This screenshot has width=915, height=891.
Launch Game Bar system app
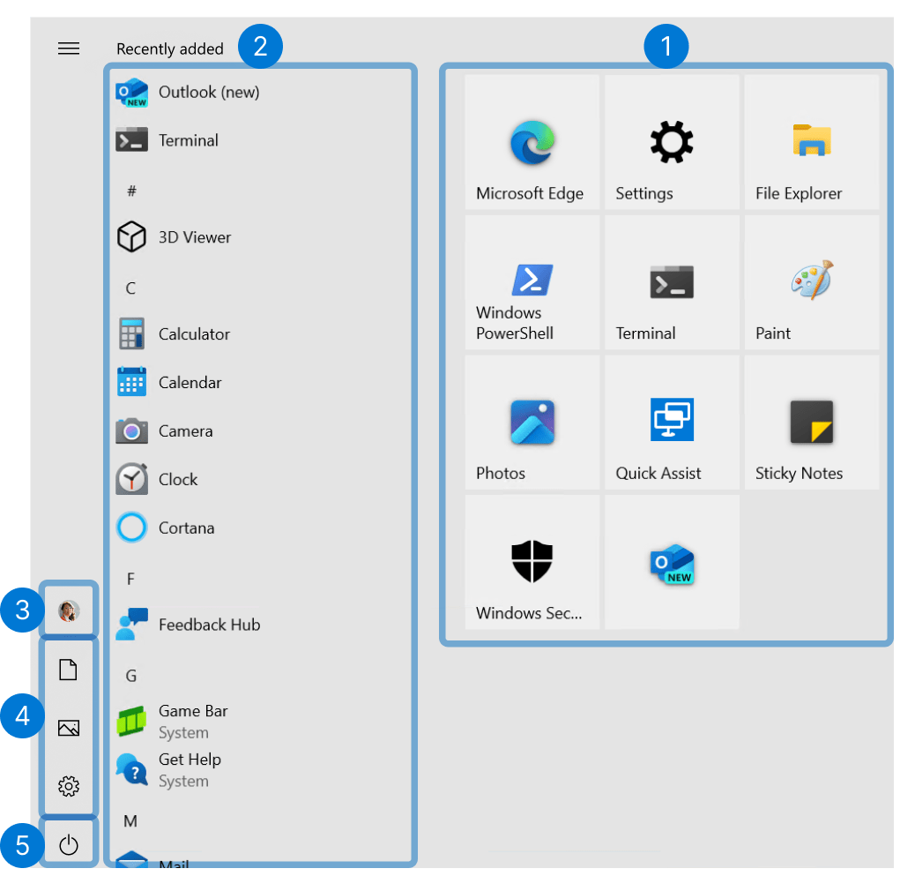(260, 722)
